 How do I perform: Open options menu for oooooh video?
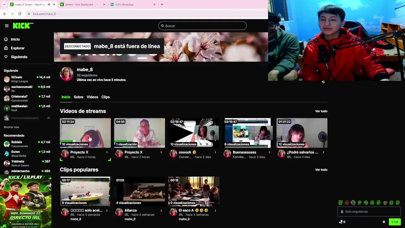(215, 152)
